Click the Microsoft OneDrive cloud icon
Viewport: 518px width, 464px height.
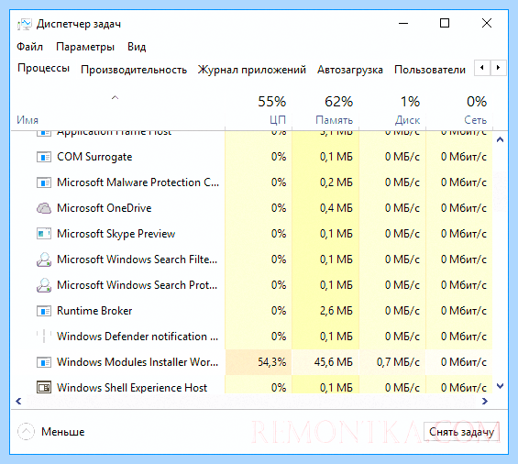click(44, 208)
